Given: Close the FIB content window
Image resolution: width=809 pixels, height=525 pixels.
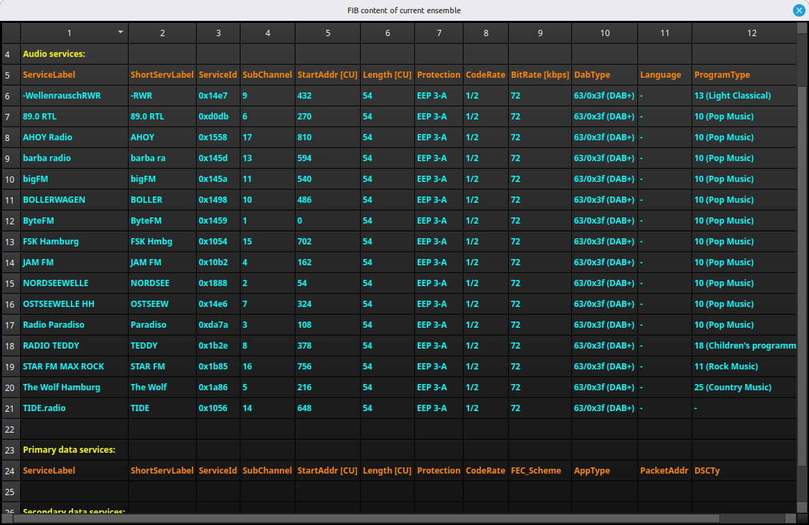Looking at the screenshot, I should click(799, 10).
